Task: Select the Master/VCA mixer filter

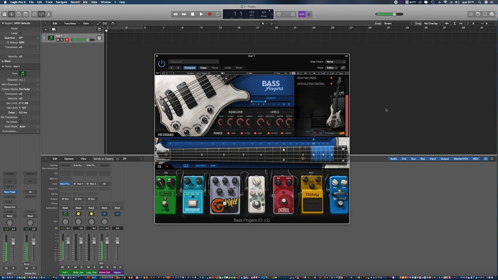Action: (x=461, y=159)
